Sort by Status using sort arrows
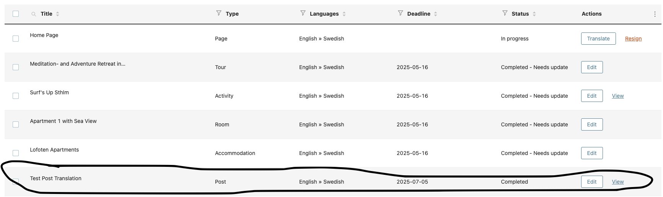This screenshot has height=197, width=663. click(534, 14)
